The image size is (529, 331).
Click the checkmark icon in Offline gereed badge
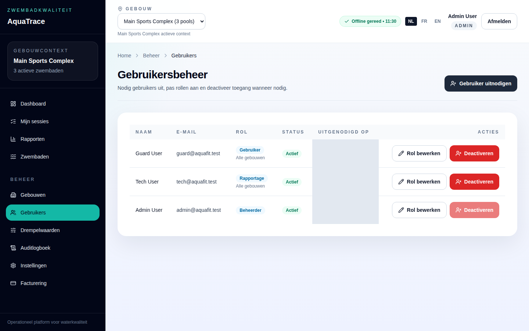347,21
